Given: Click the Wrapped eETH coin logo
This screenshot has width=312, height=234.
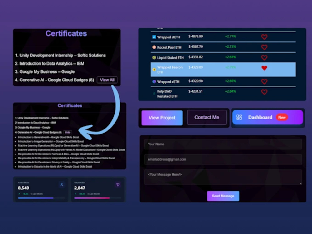Looking at the screenshot, I should (x=154, y=81).
